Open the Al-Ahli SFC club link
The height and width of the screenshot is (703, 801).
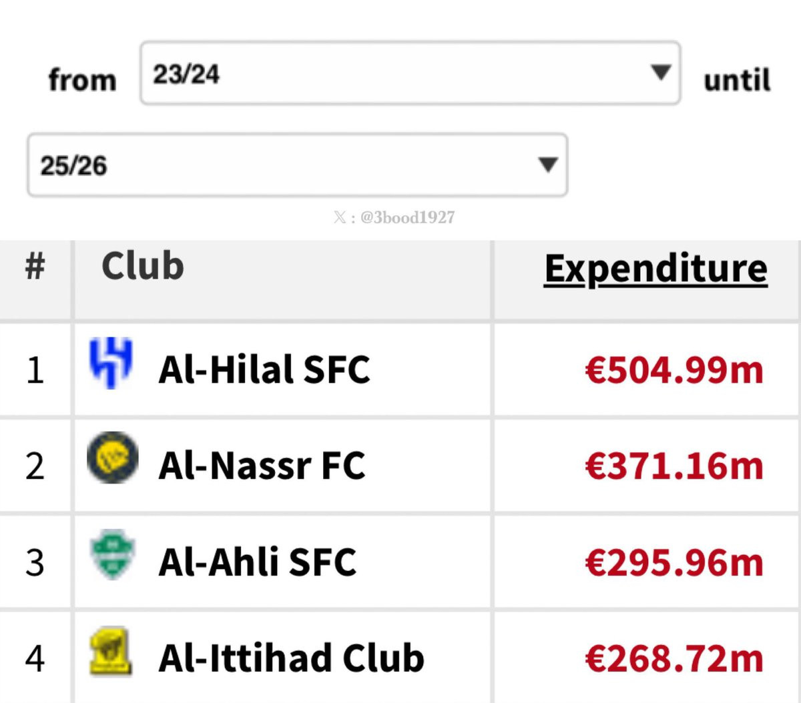[x=257, y=562]
